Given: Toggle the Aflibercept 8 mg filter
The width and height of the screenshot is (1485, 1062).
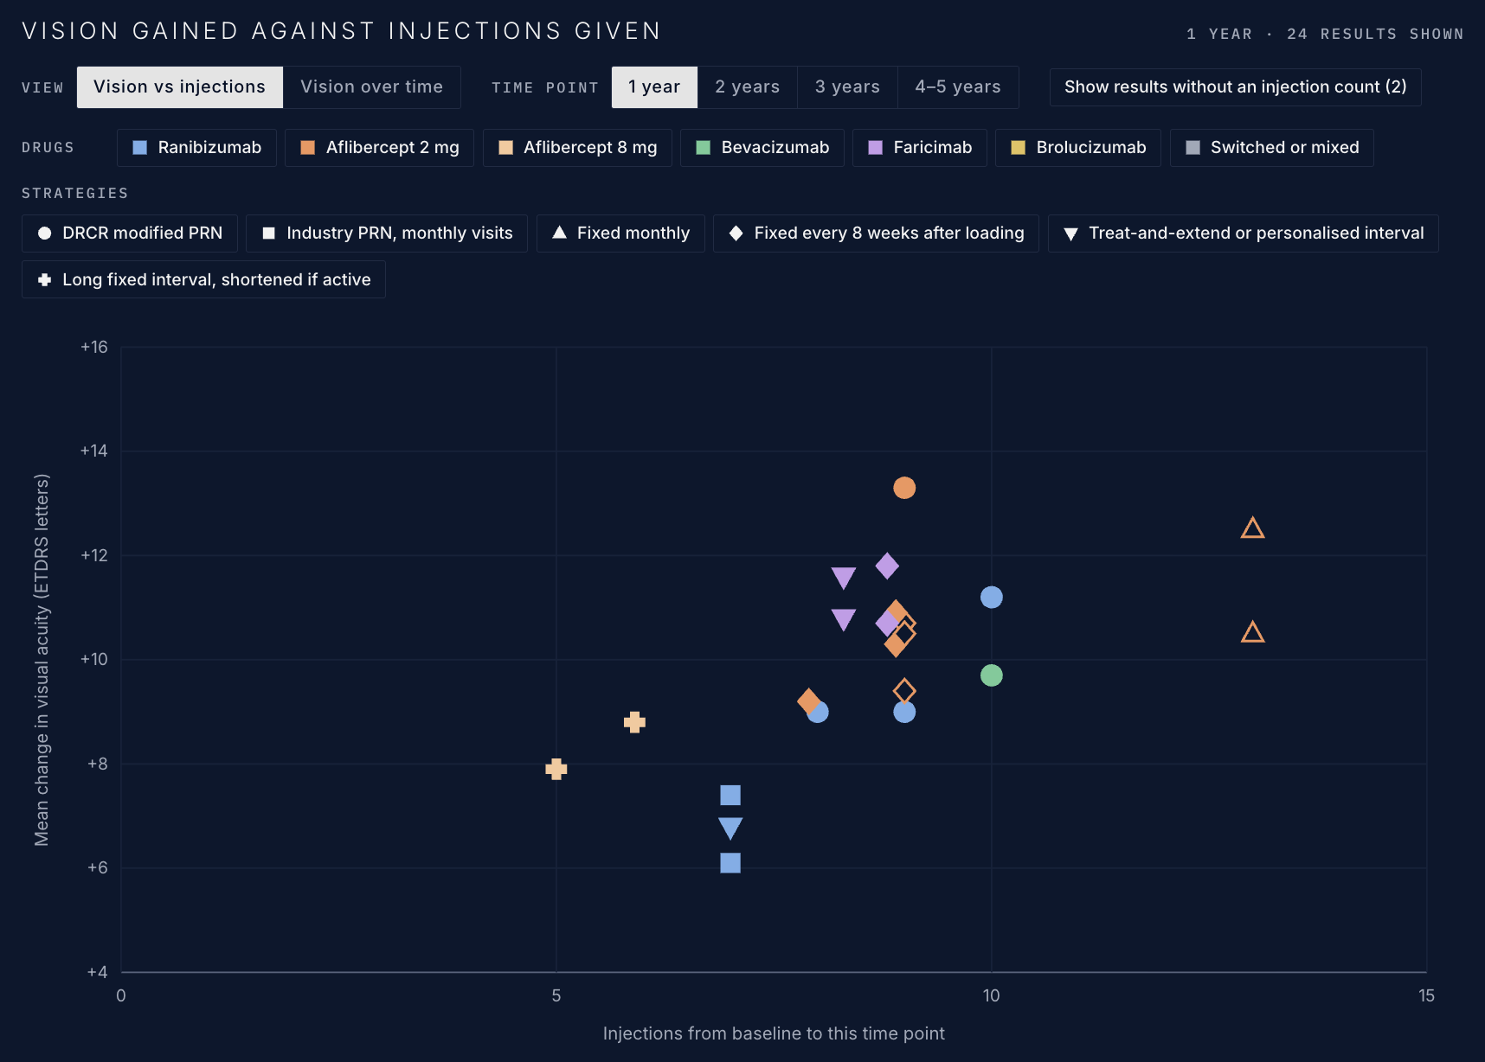Looking at the screenshot, I should [577, 148].
